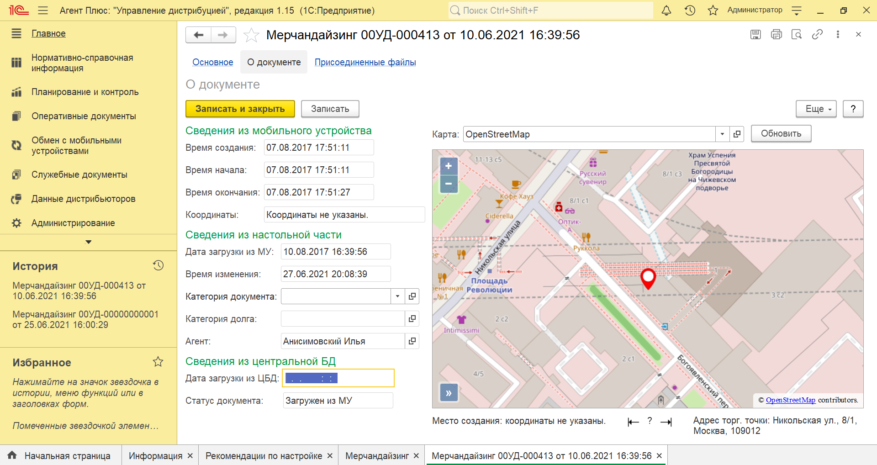Open Главное section in sidebar
Viewport: 877px width, 465px height.
tap(48, 33)
